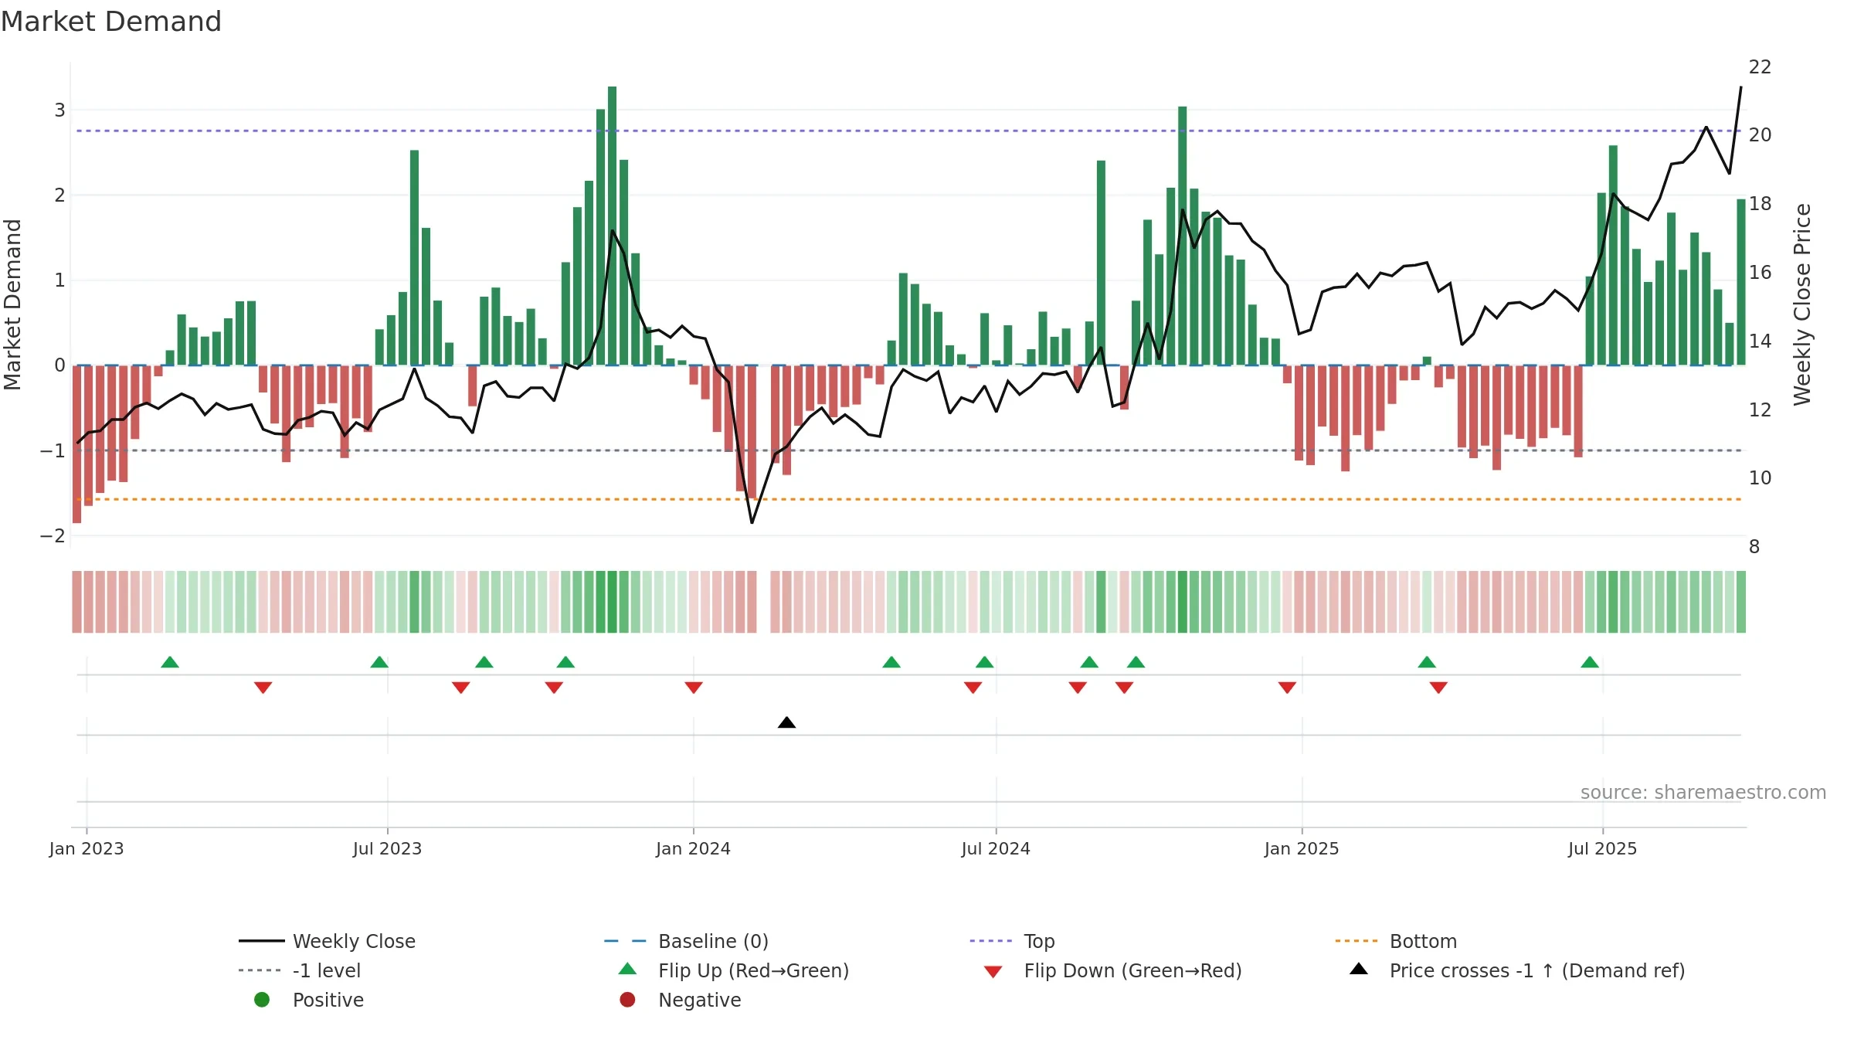This screenshot has height=1043, width=1854.
Task: Click the Market Demand chart title
Action: 111,22
